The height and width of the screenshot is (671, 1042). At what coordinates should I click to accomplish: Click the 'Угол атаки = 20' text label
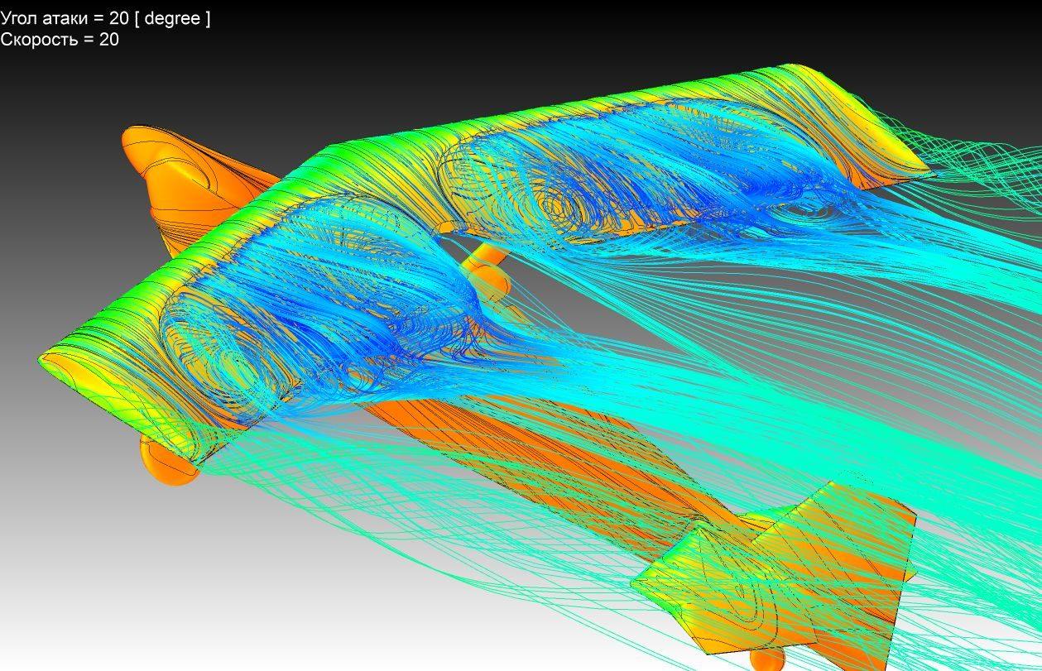pyautogui.click(x=104, y=18)
